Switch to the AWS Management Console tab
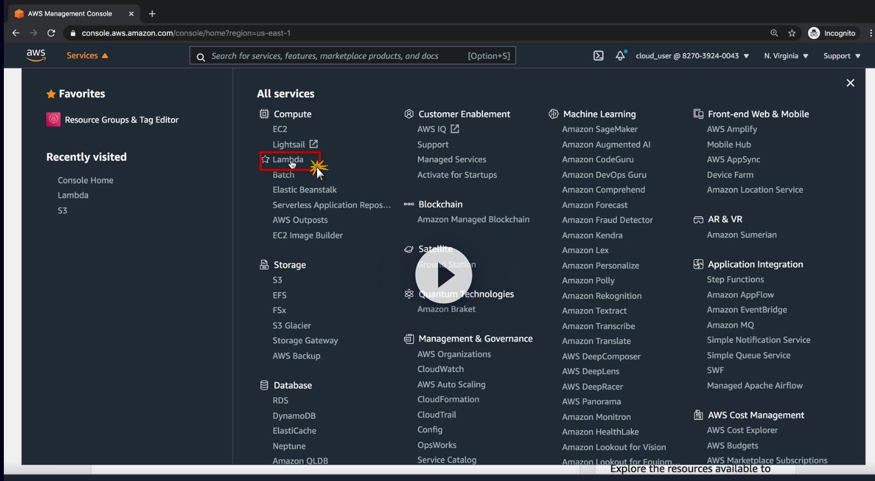Viewport: 875px width, 481px height. click(70, 14)
